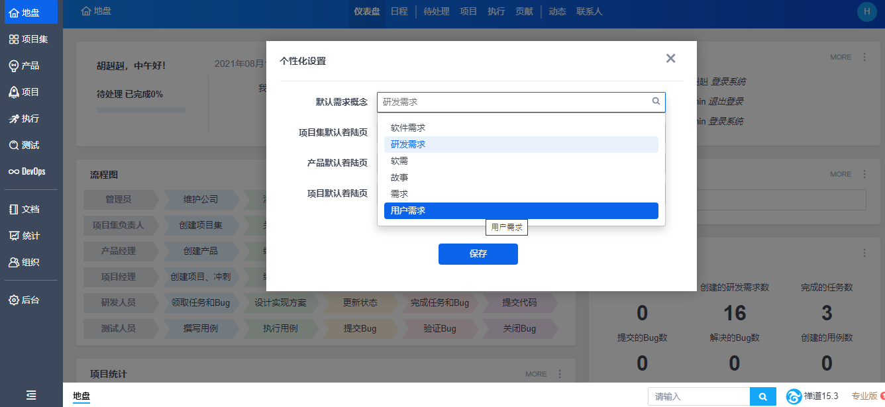Close the 个性化设置 dialog
This screenshot has height=407, width=885.
coord(670,58)
